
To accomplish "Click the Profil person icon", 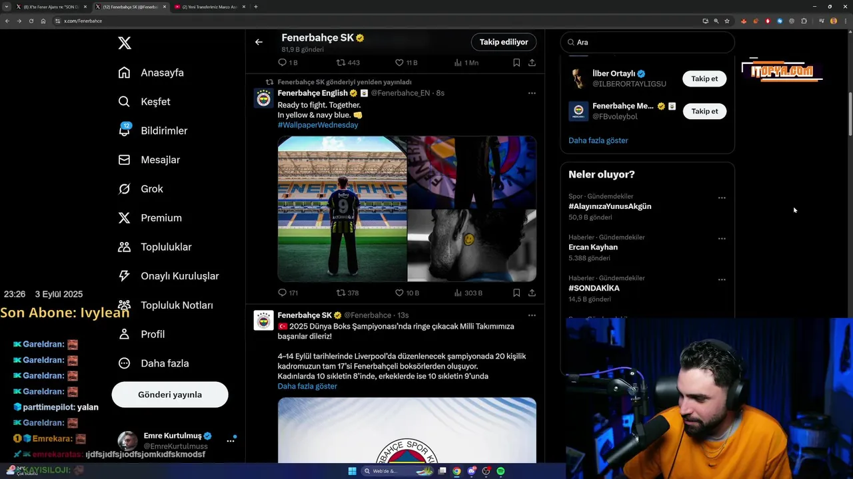I will point(124,334).
